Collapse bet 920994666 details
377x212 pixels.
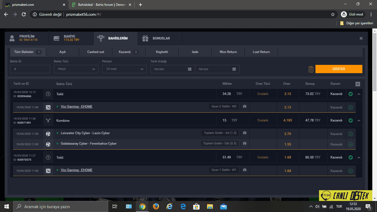pos(359,94)
